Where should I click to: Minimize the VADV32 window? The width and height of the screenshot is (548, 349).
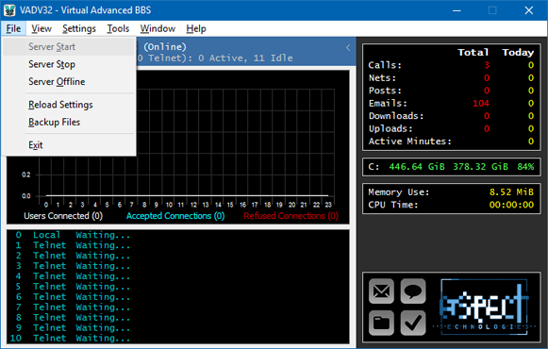[x=457, y=10]
